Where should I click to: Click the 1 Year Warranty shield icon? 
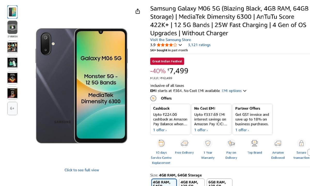(208, 143)
